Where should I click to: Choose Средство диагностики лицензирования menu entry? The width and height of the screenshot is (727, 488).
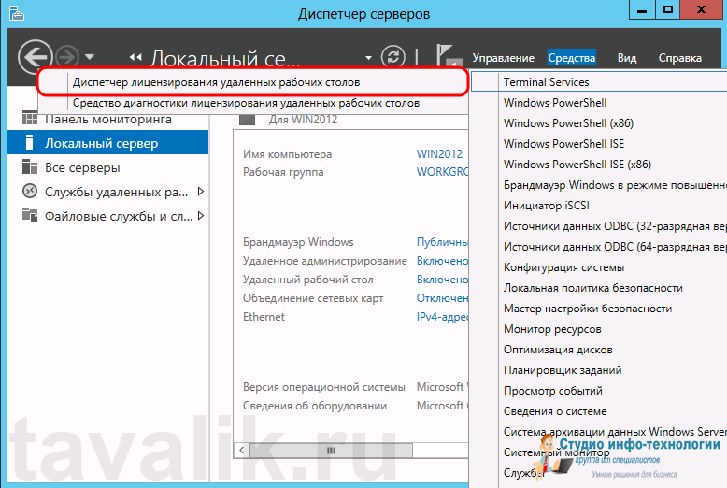246,103
